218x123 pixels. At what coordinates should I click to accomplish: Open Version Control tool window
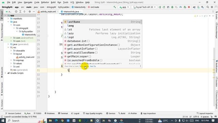click(13, 113)
